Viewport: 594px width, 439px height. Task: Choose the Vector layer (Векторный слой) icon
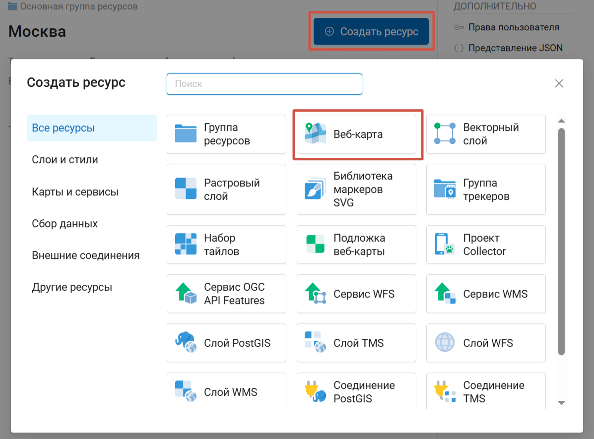pos(445,134)
